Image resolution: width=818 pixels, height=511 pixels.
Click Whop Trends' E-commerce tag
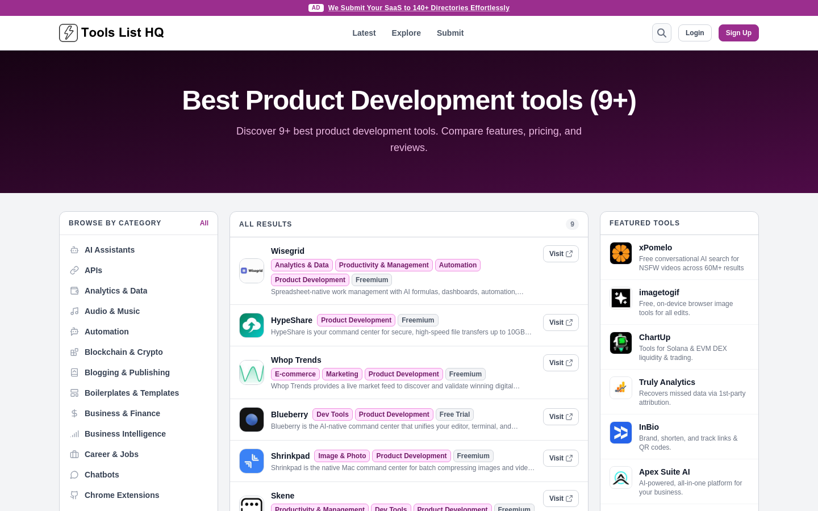[x=295, y=374]
